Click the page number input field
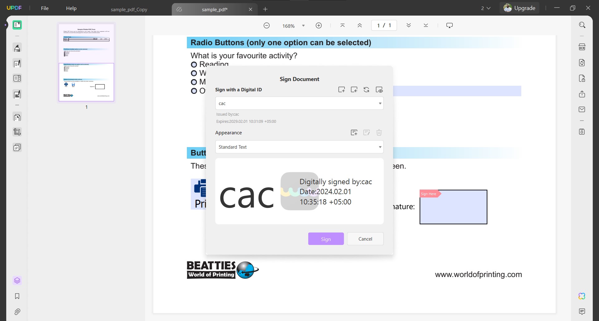Screen dimensions: 599x321 tap(384, 26)
